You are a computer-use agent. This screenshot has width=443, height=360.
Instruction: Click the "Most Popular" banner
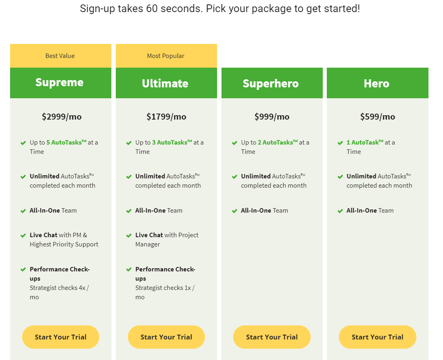166,56
